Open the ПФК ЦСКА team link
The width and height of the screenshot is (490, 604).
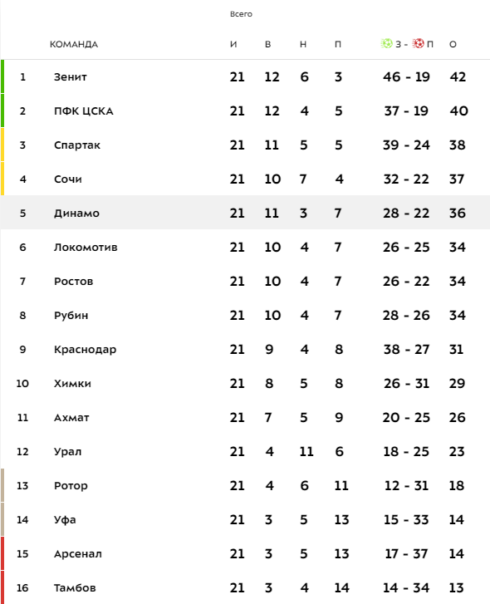pos(84,111)
